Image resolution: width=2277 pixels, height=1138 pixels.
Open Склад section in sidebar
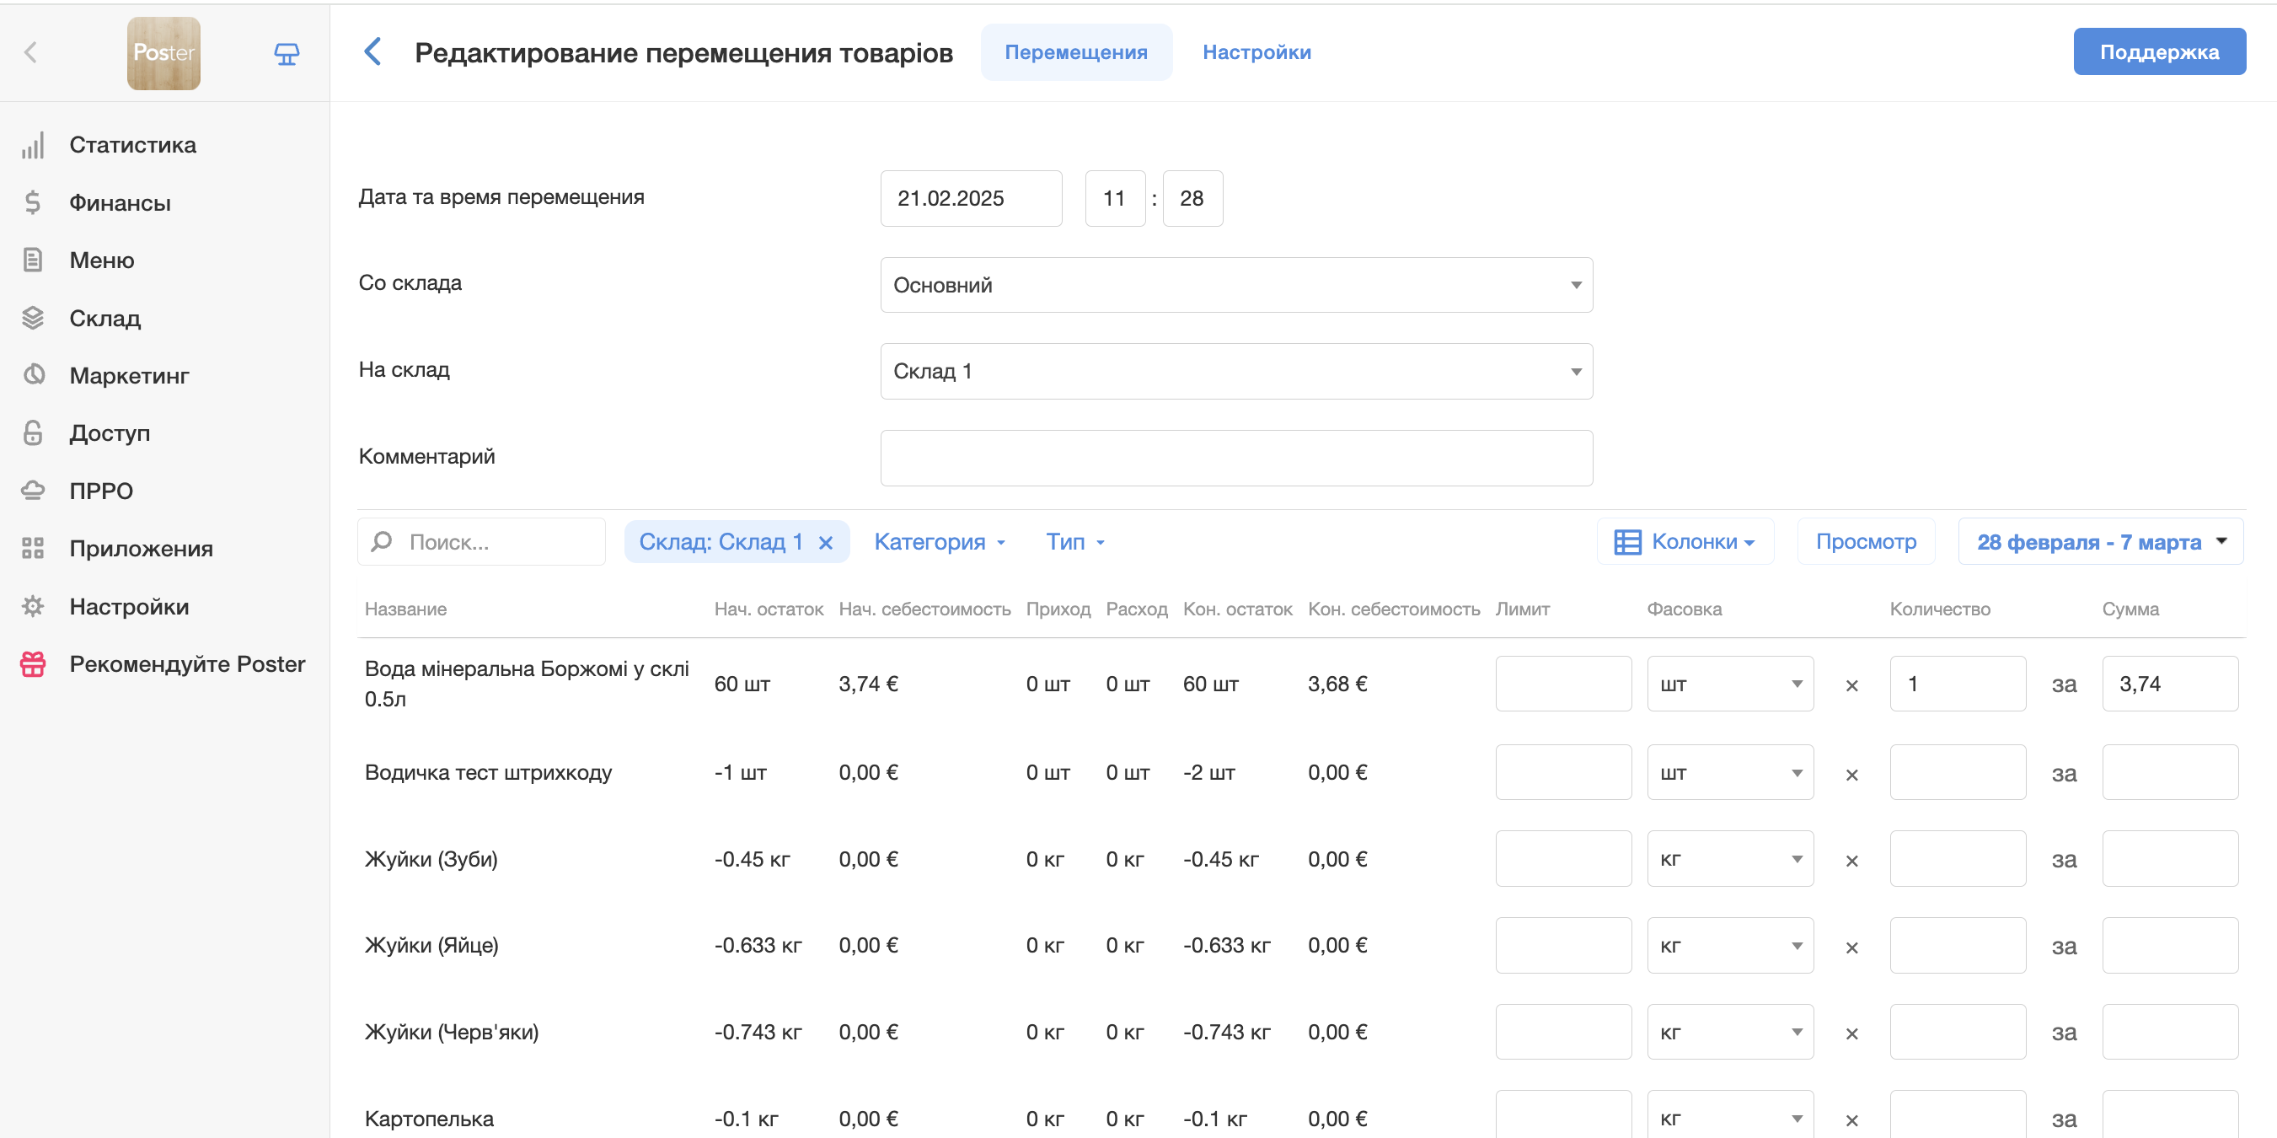pyautogui.click(x=105, y=318)
